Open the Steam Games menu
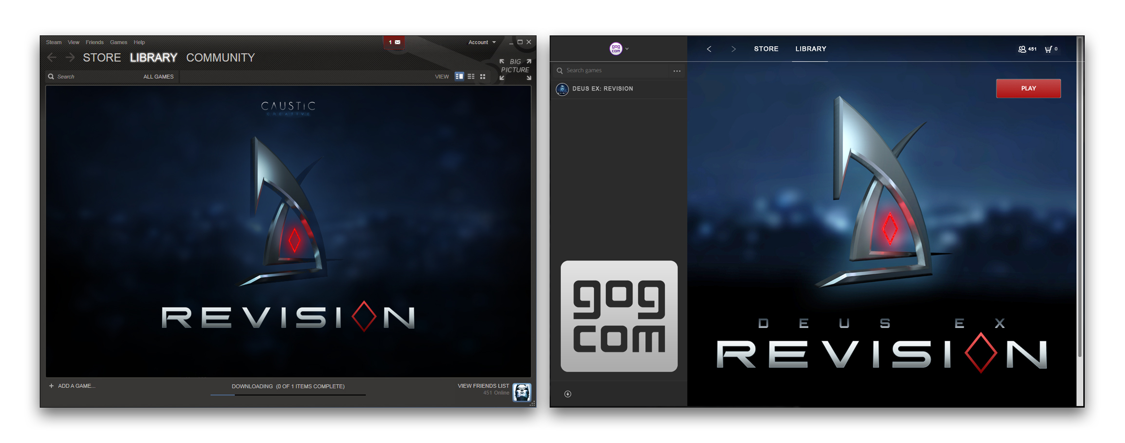1125x443 pixels. (118, 42)
